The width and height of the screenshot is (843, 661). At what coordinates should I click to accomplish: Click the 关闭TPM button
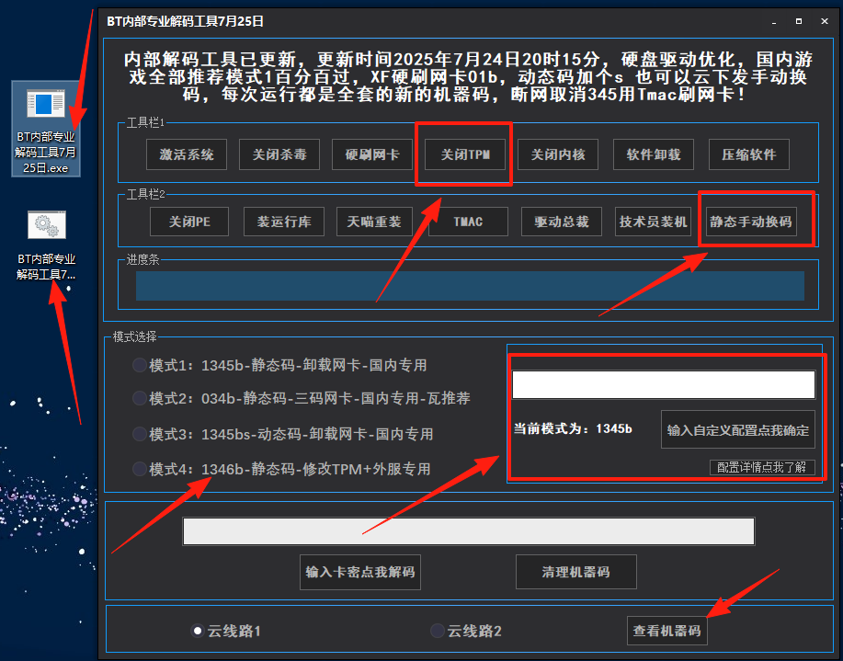[x=465, y=154]
